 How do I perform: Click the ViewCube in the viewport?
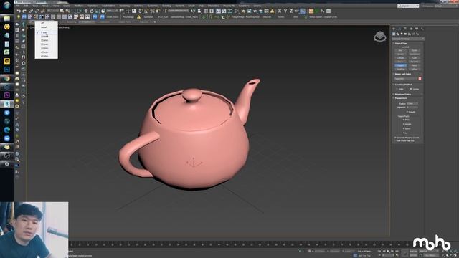(x=379, y=37)
